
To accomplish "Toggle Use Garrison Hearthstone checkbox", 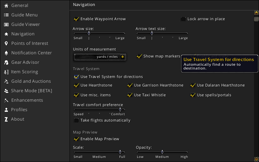I will 130,85.
